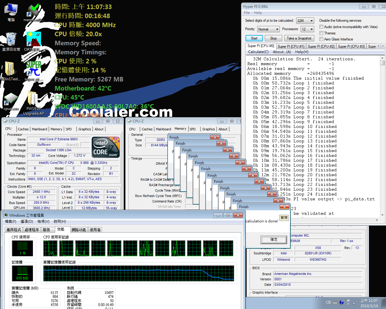386x309 pixels.
Task: Switch to Super PI [CPU #2] tab
Action: coord(321,46)
